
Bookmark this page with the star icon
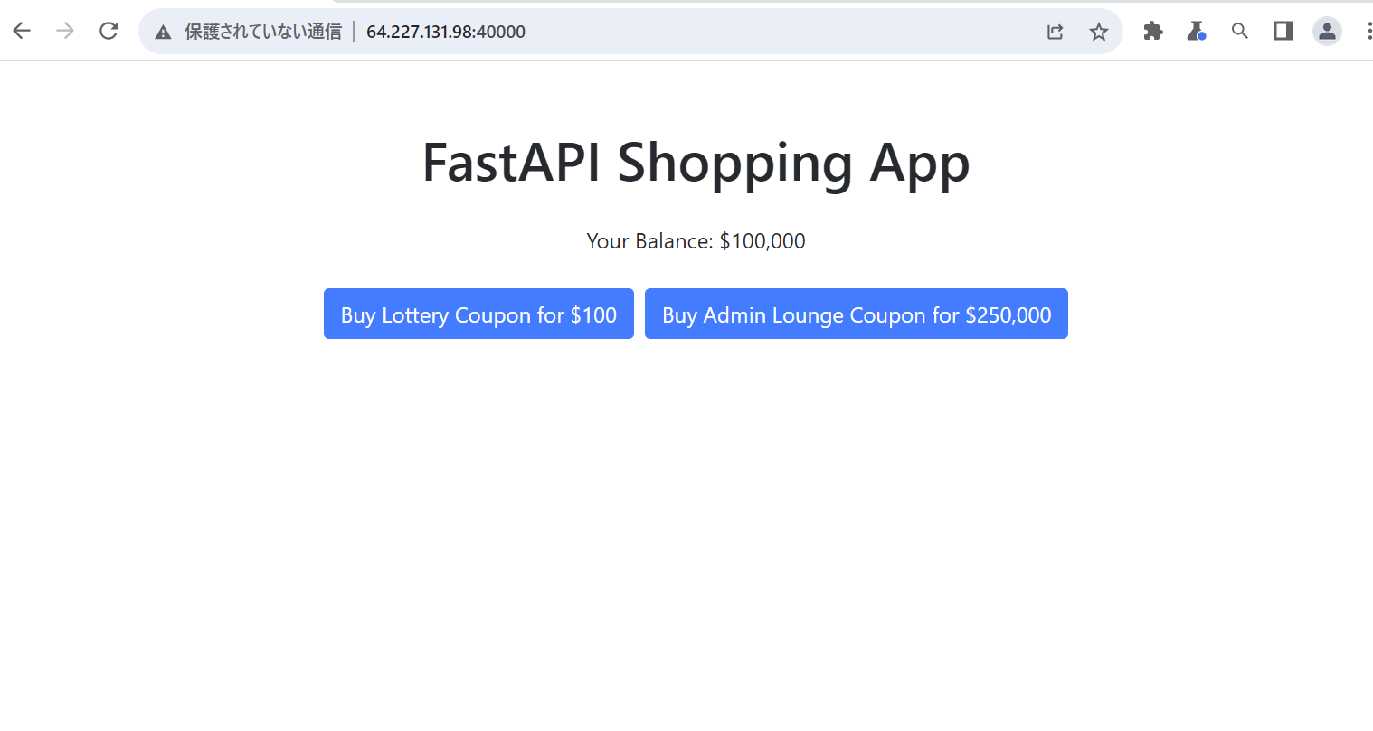click(x=1099, y=32)
